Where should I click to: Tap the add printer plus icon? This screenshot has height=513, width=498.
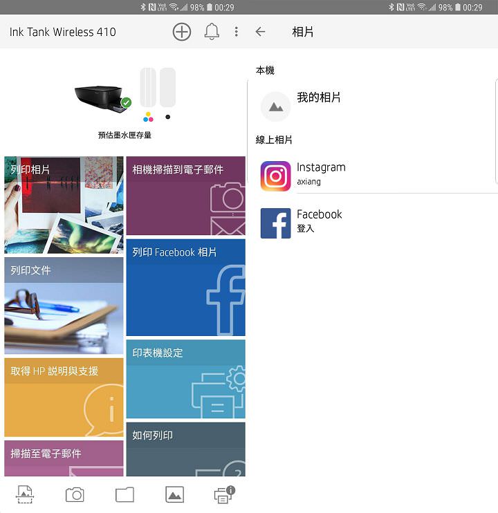click(181, 32)
